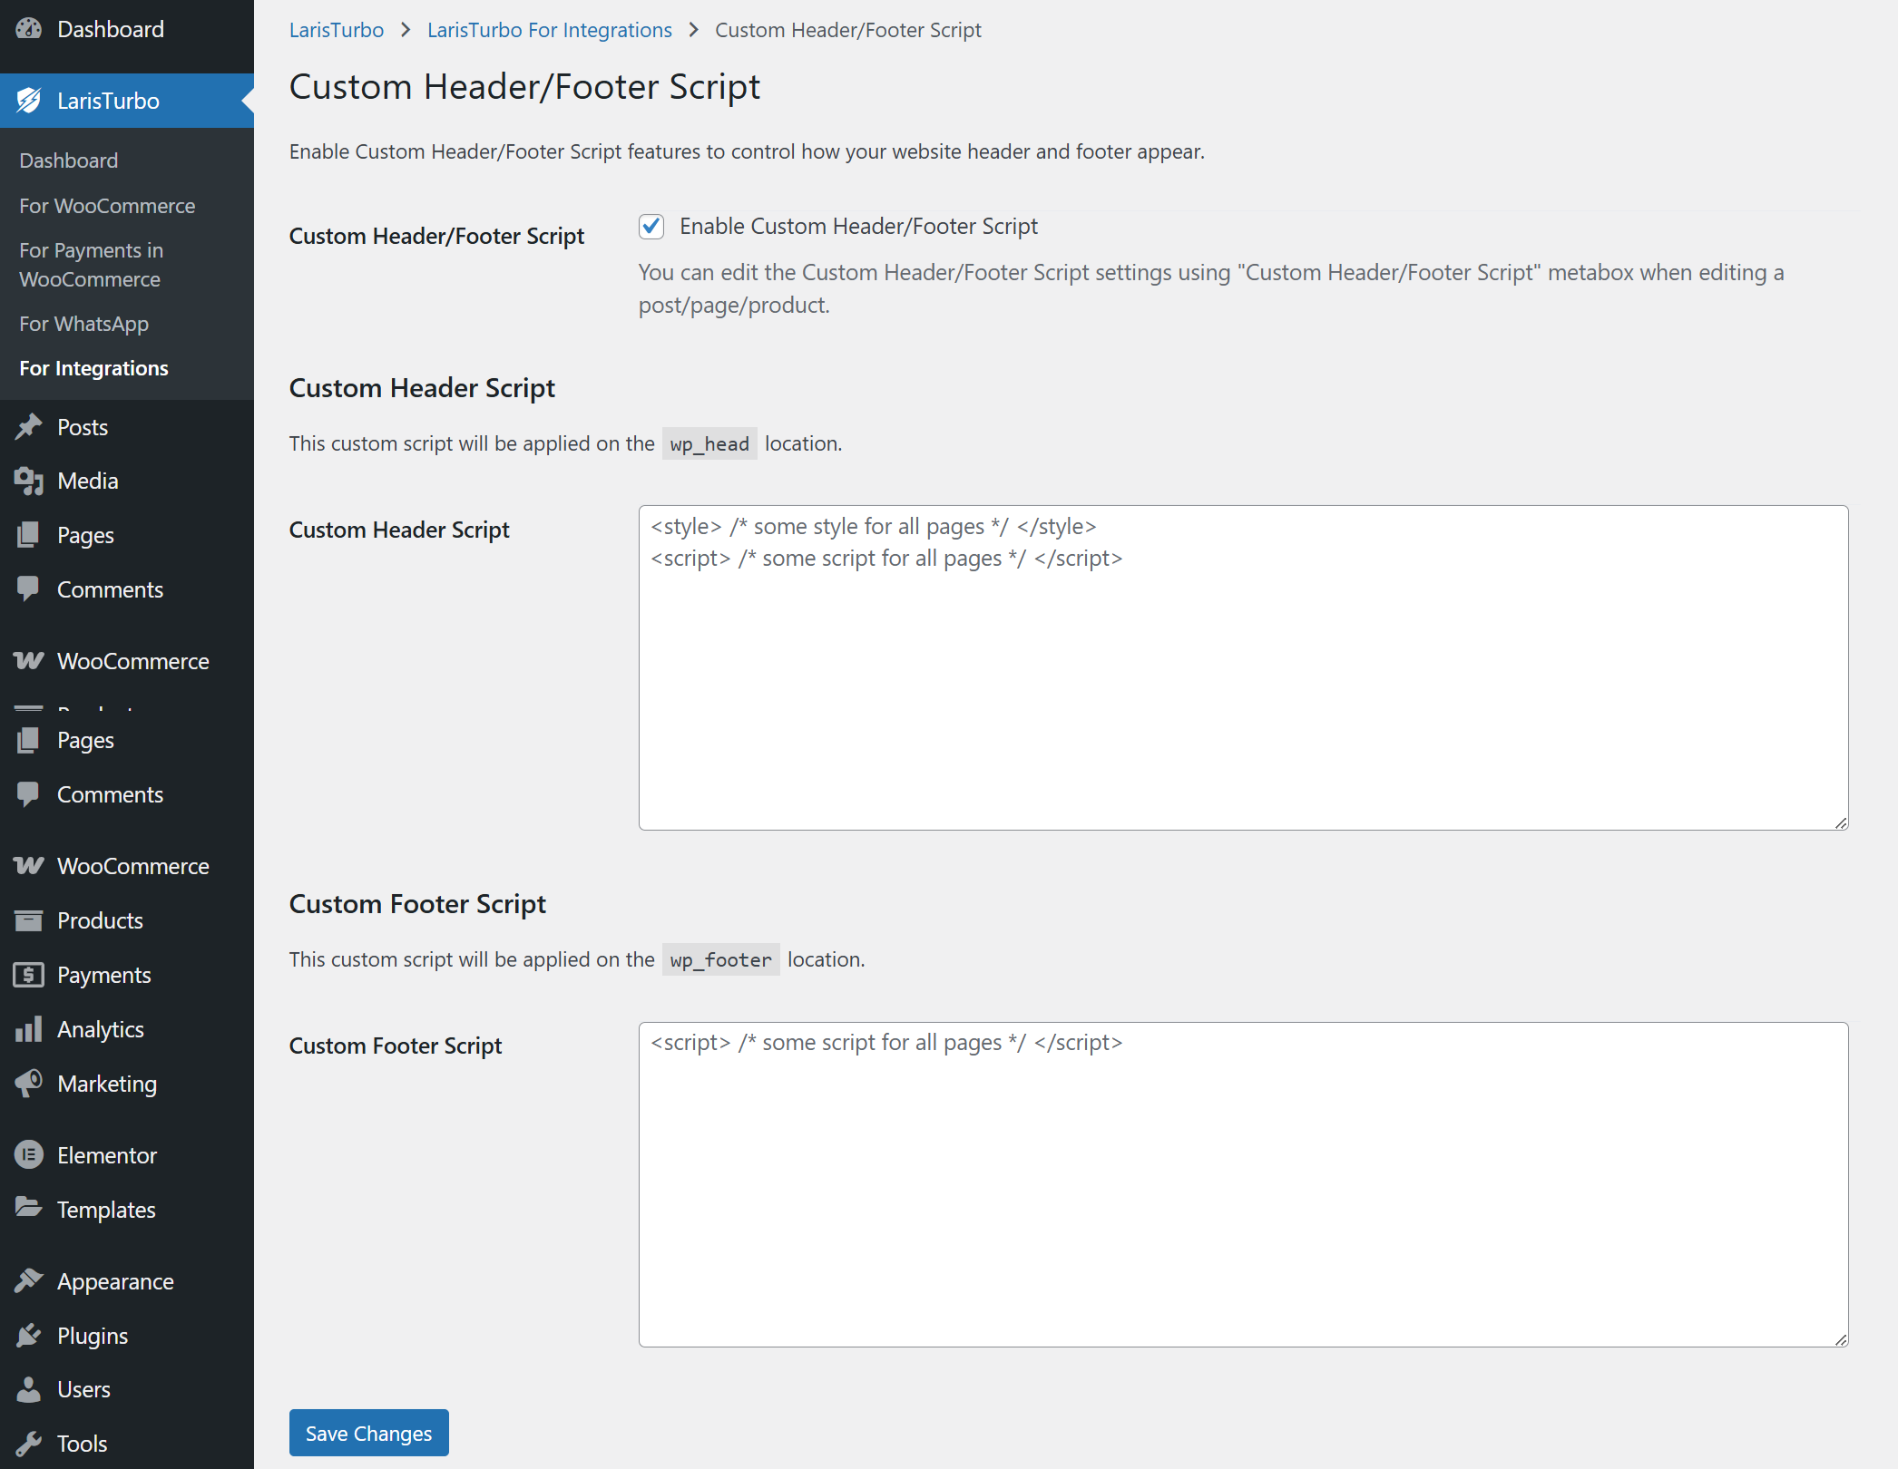Focus the Custom Footer Script textarea

pyautogui.click(x=1243, y=1197)
